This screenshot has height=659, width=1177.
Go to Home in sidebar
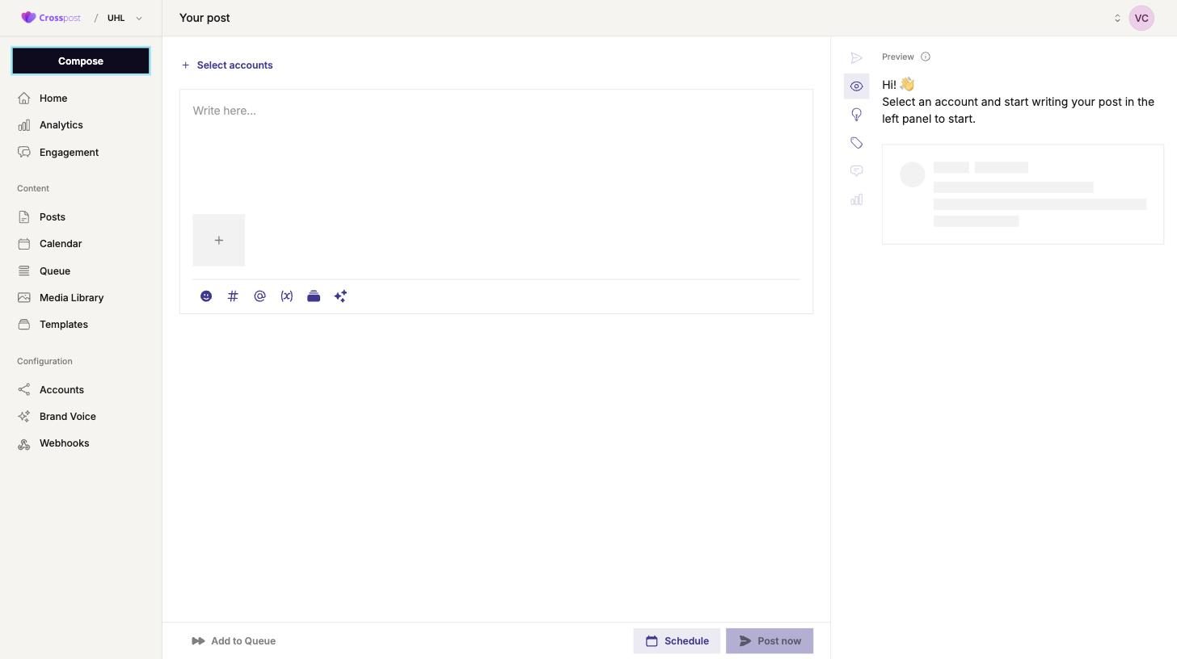53,99
